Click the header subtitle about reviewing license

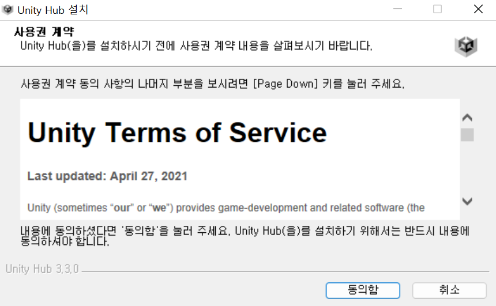(x=196, y=46)
